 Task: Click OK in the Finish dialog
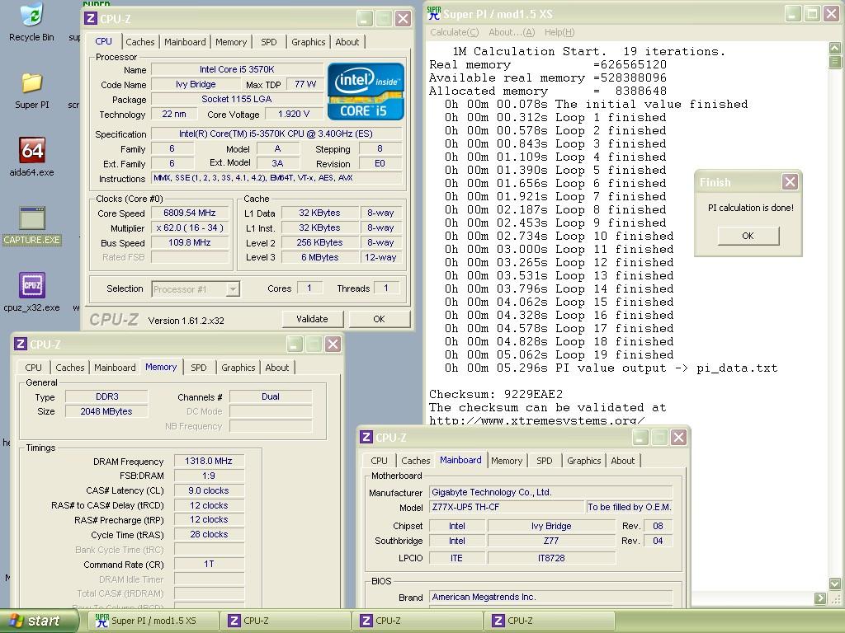pyautogui.click(x=748, y=236)
